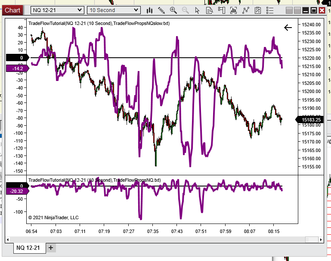Click the 15170.00 price axis label
This screenshot has height=261, width=331.
click(x=311, y=142)
